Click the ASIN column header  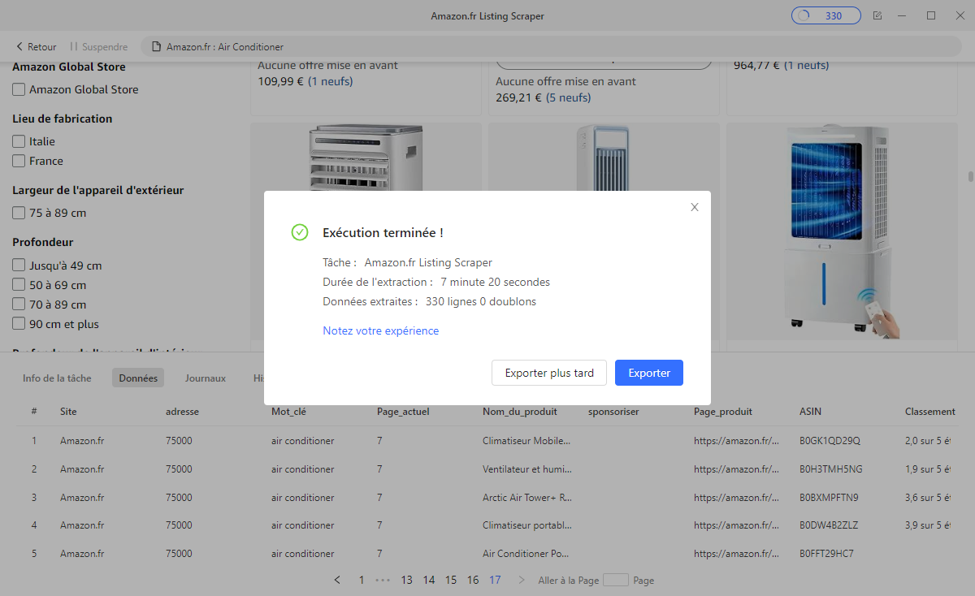(x=810, y=412)
